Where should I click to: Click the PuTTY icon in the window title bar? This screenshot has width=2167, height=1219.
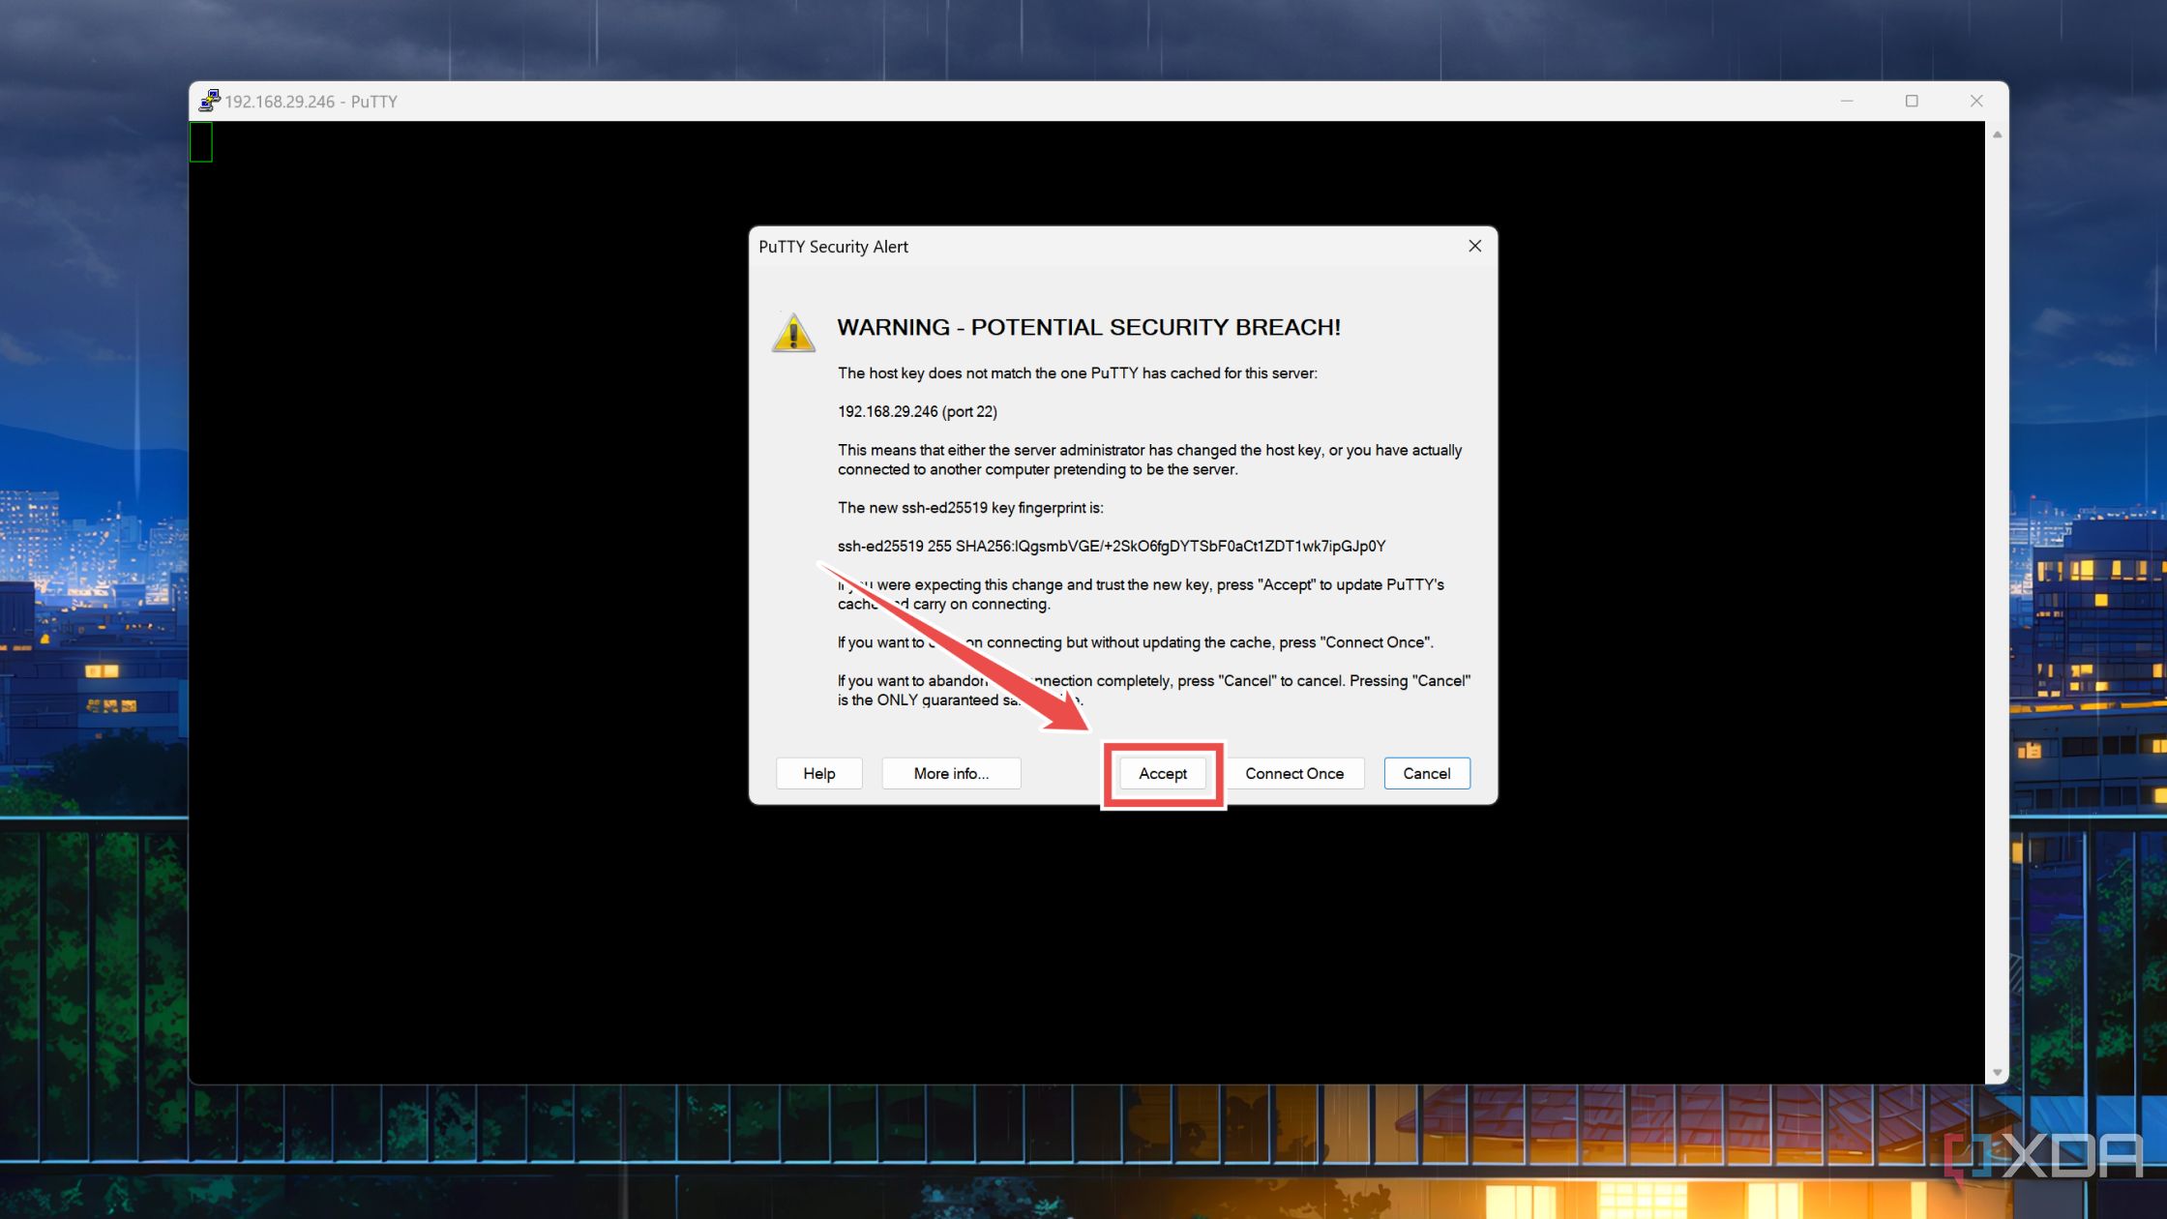pos(209,101)
